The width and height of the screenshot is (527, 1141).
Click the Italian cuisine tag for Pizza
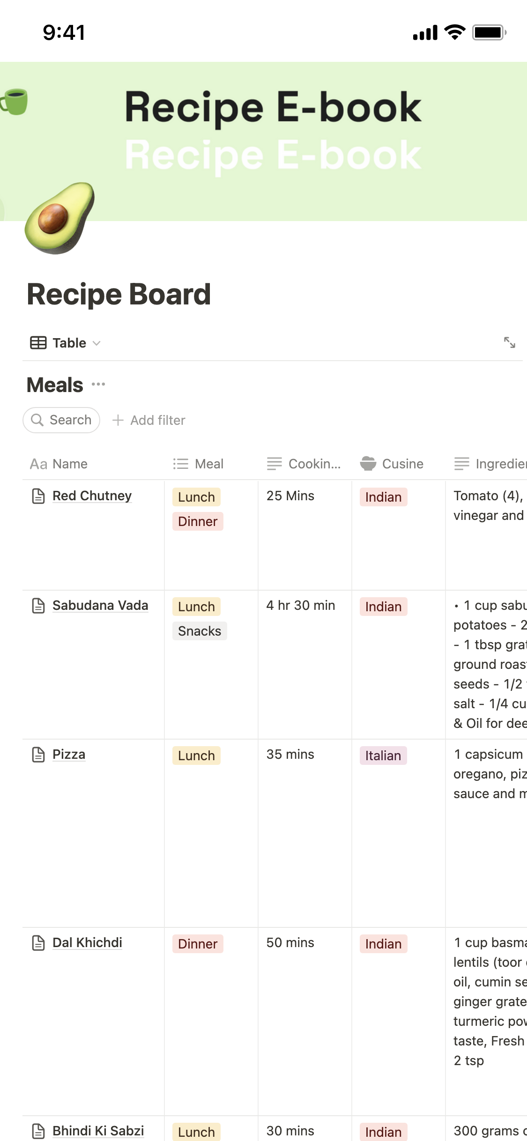point(383,756)
